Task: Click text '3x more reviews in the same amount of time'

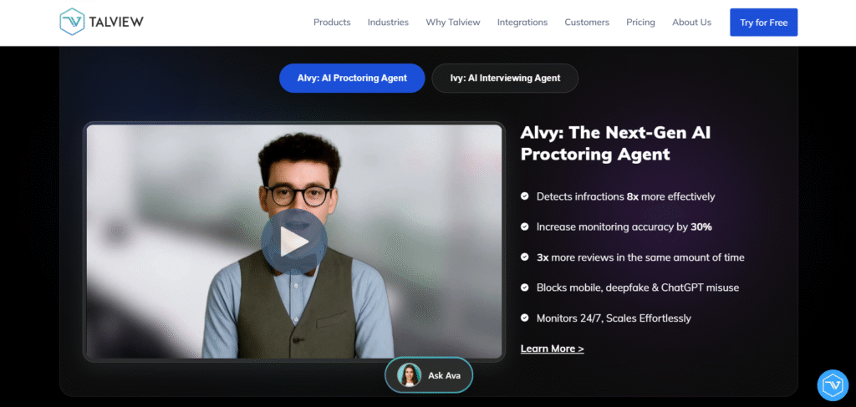Action: pyautogui.click(x=640, y=257)
